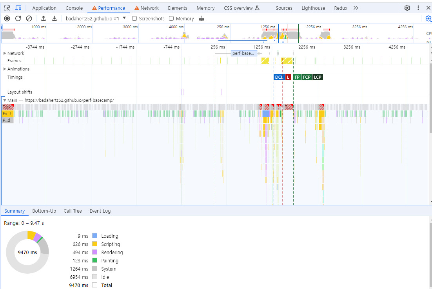Switch to the Call Tree tab

tap(73, 211)
